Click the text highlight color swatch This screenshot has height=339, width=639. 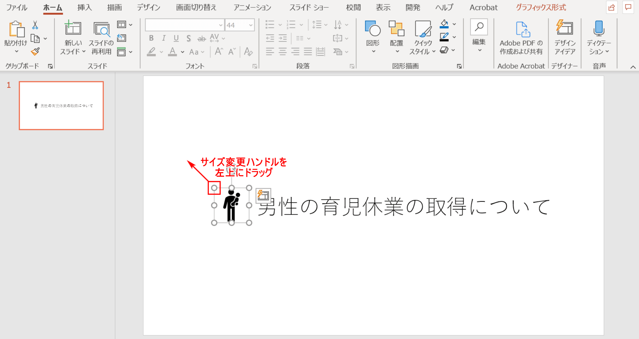coord(152,52)
